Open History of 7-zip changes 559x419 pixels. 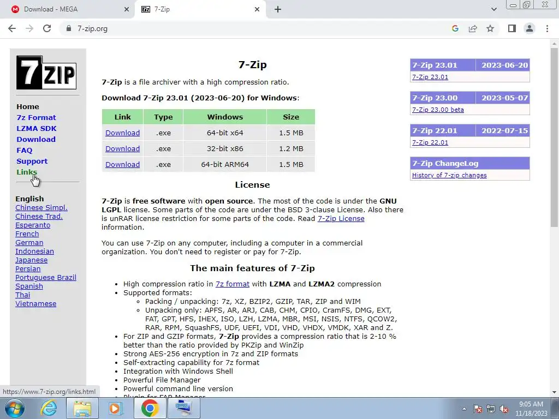pyautogui.click(x=449, y=175)
